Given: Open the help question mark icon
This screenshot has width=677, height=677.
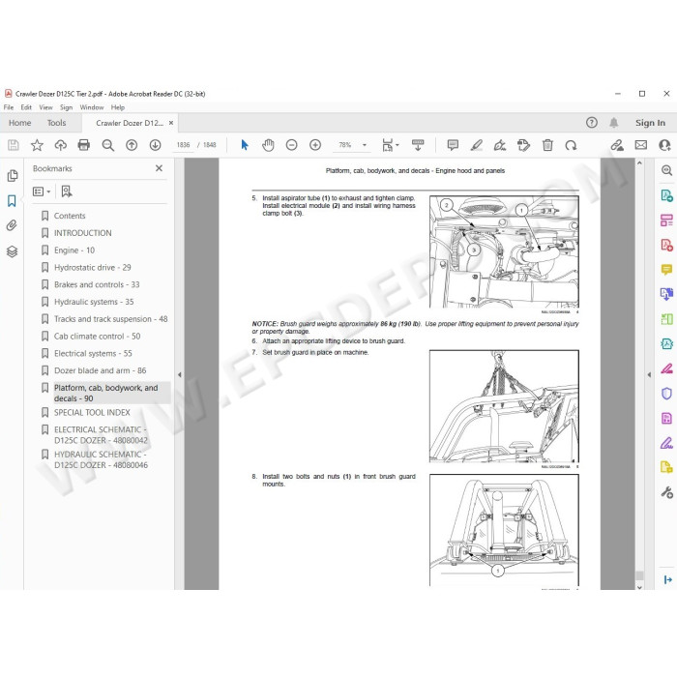Looking at the screenshot, I should coord(592,123).
